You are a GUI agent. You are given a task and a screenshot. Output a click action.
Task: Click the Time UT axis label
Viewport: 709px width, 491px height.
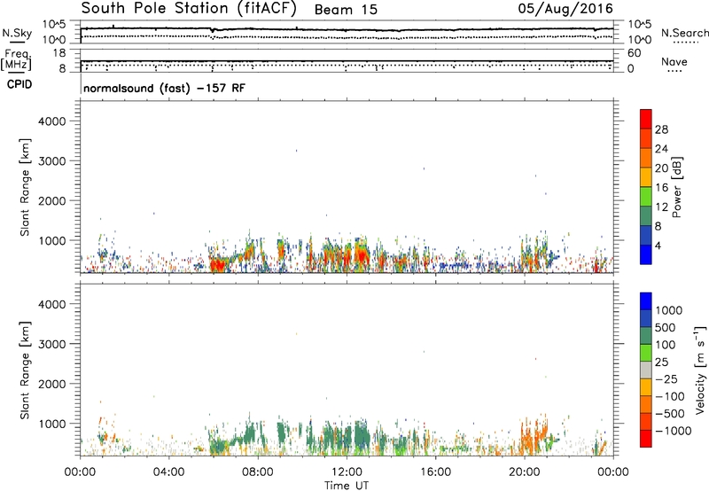[x=347, y=486]
